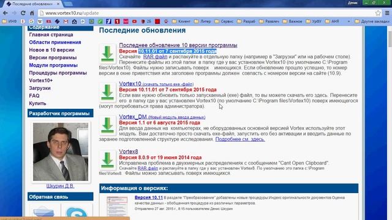This screenshot has height=220, width=392.
Task: Click the dark envelope mail bookmark icon
Action: tap(74, 21)
